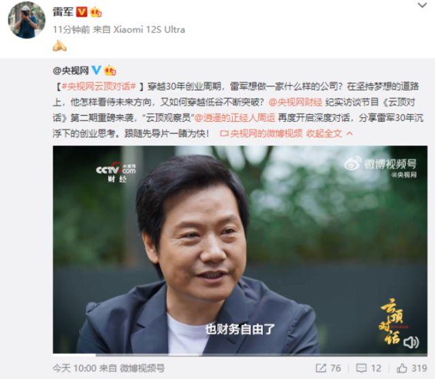
Task: Click the 微博视频号 watermark logo
Action: click(381, 166)
